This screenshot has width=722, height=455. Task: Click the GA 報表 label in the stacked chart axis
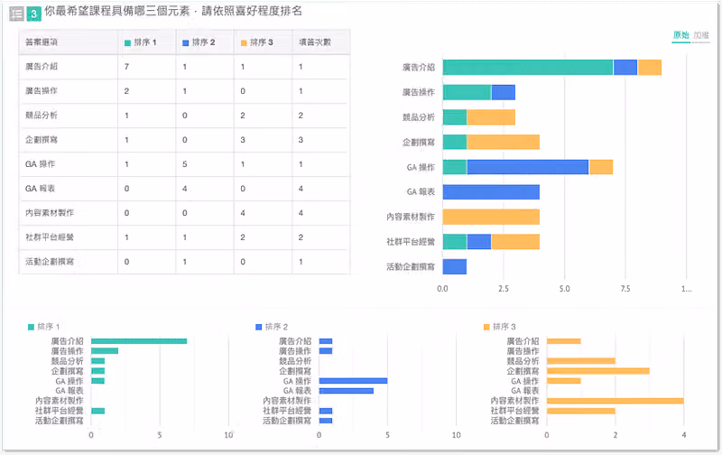[x=421, y=192]
